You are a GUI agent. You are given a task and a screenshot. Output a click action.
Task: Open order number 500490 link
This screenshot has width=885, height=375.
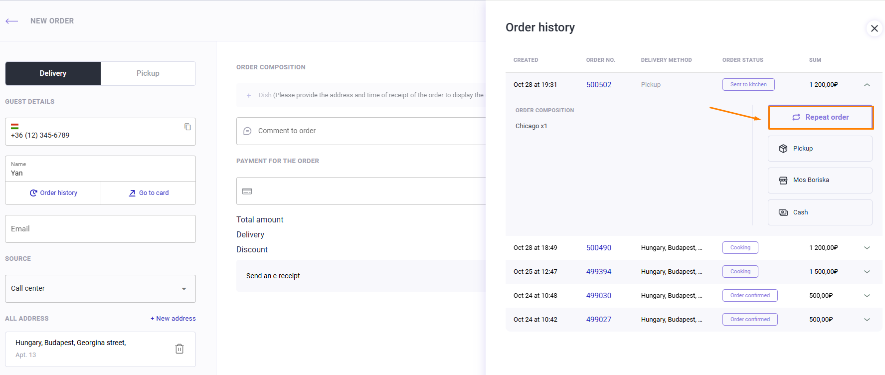599,248
